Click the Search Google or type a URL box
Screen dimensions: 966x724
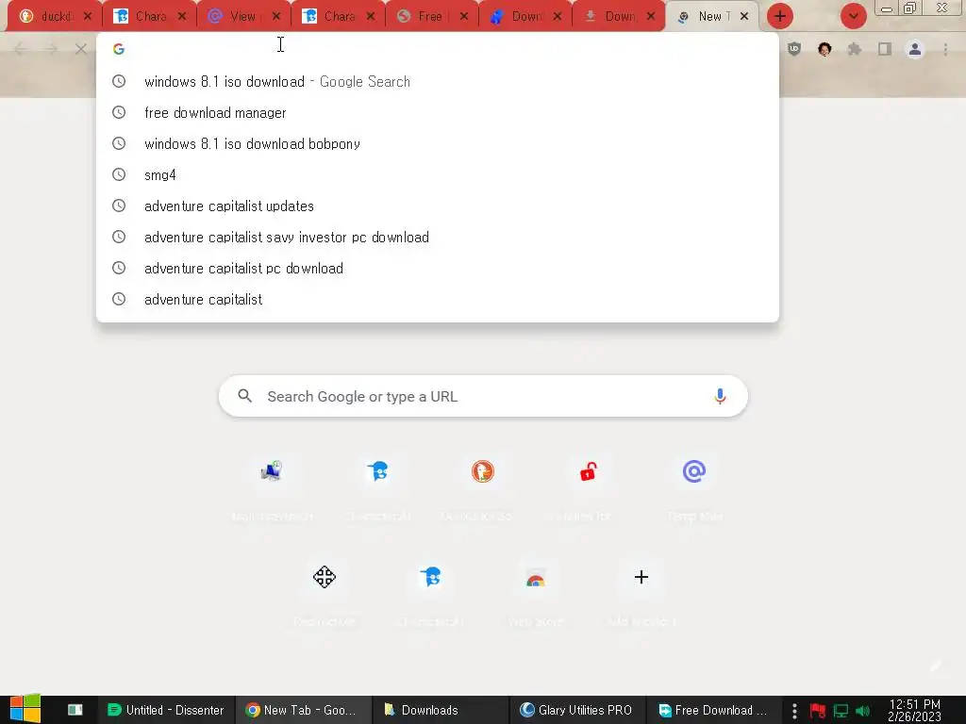coord(483,396)
